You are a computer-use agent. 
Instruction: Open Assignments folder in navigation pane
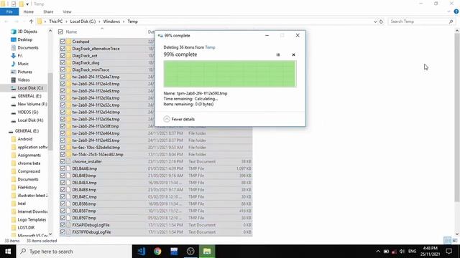coord(29,155)
